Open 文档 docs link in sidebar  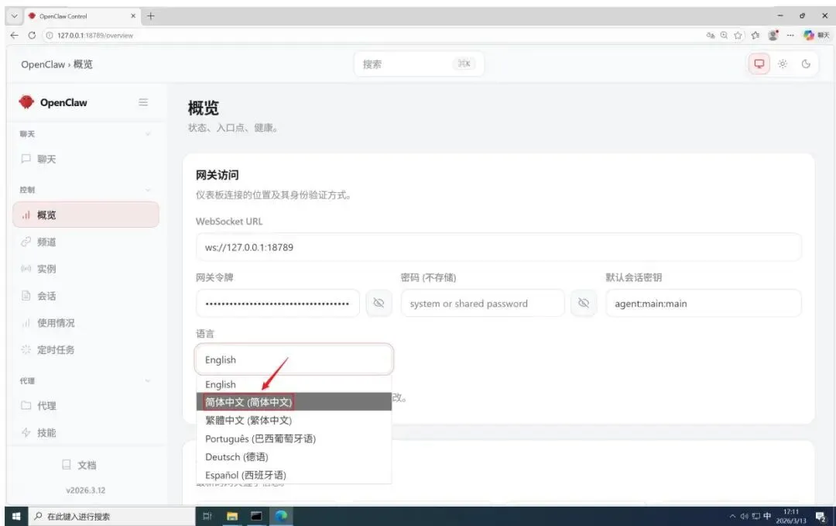click(x=79, y=465)
